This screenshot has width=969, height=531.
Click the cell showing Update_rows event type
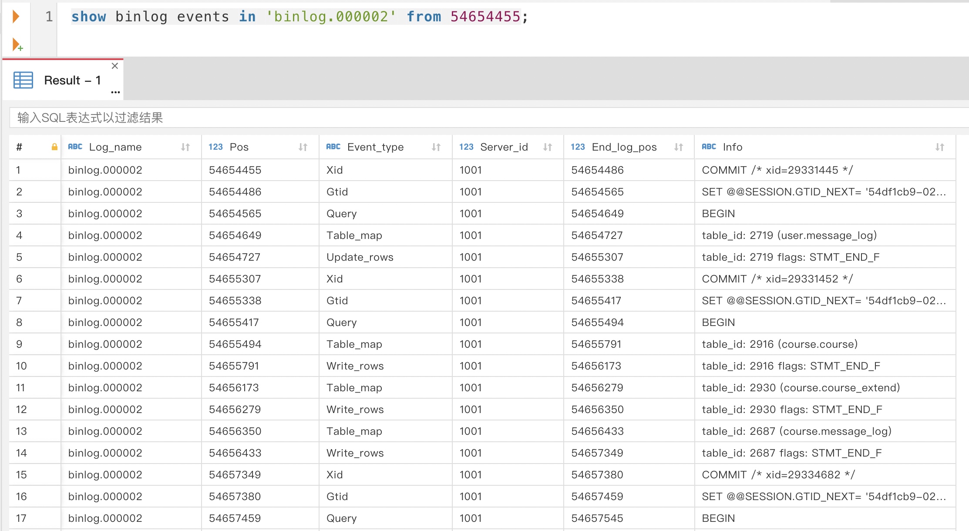[x=360, y=257]
